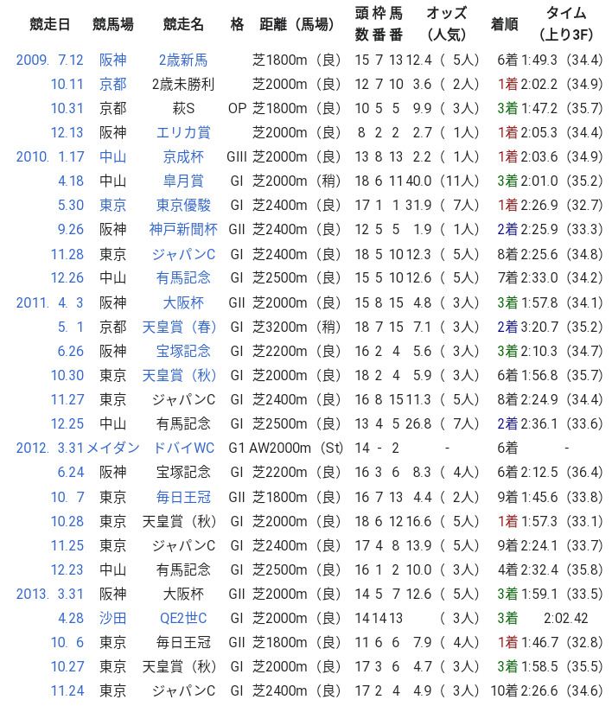The image size is (612, 706).
Task: Open the blue 中山 link in 京成杯 row
Action: pos(112,156)
